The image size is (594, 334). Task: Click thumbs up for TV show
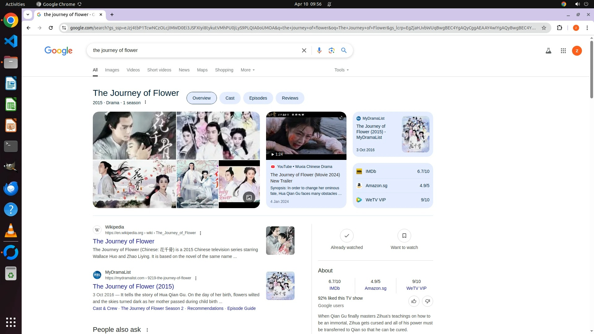[x=414, y=301]
